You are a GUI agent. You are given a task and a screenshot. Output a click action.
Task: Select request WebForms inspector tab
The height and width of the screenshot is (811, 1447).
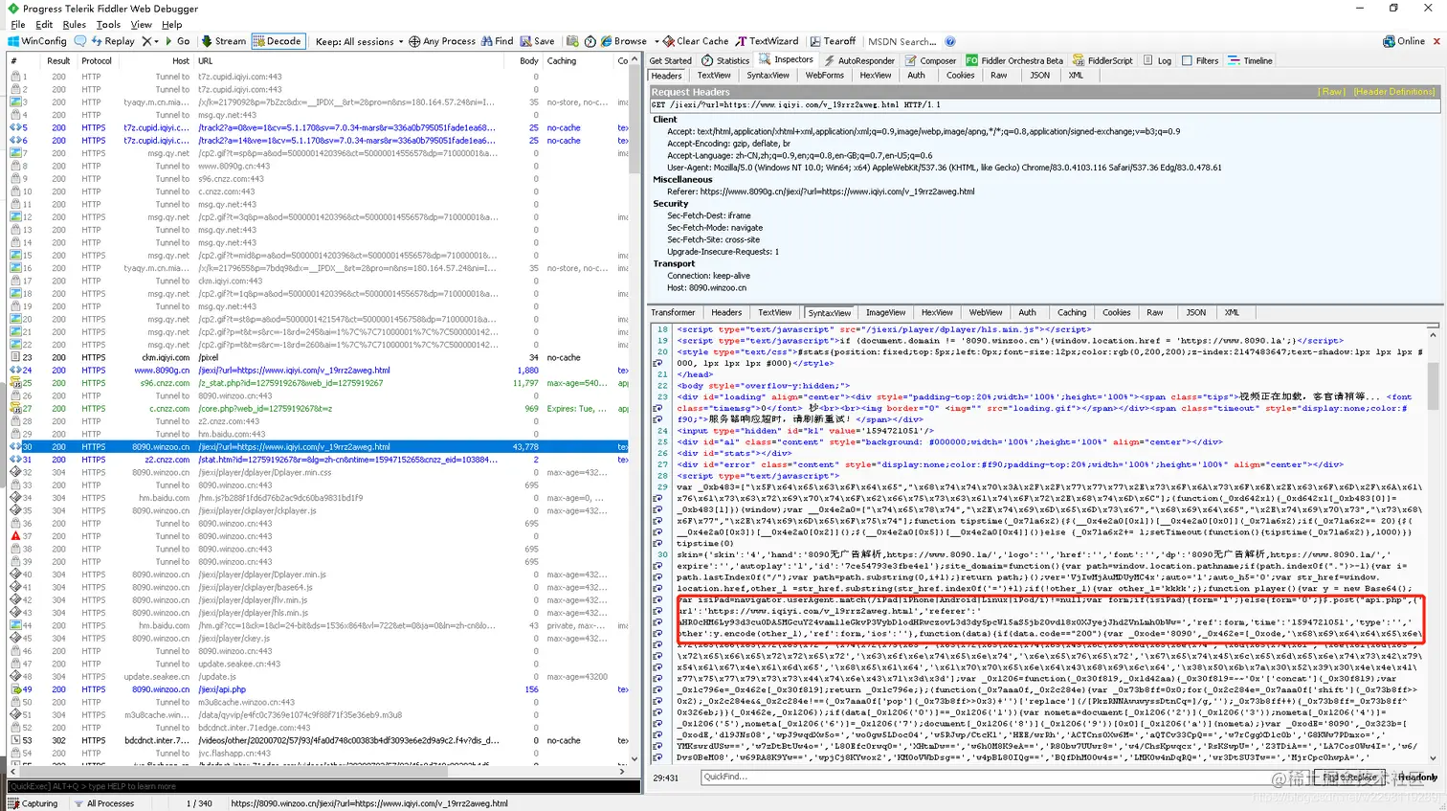pos(824,76)
